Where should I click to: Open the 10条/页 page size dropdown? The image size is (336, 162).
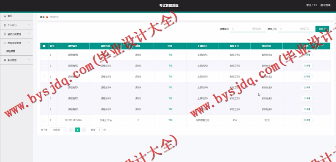(x=58, y=130)
